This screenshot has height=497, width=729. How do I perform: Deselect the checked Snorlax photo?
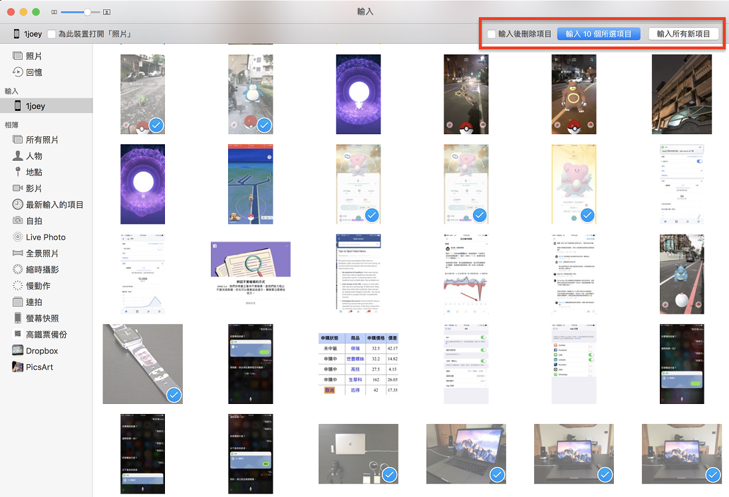264,126
